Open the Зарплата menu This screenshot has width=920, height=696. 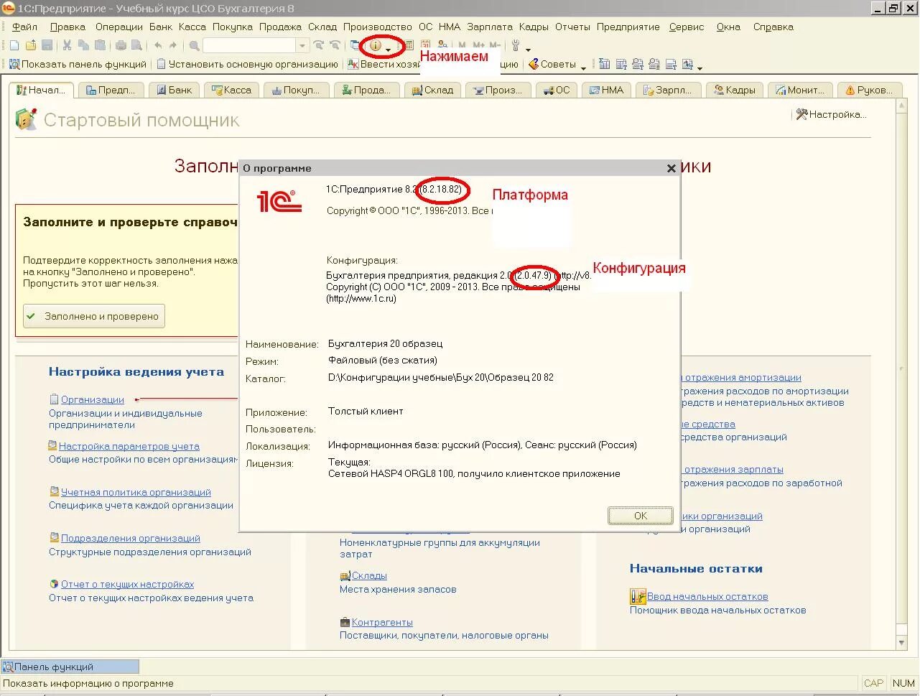pyautogui.click(x=490, y=27)
